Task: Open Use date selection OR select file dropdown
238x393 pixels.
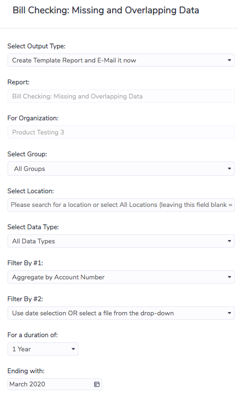Action: (121, 313)
